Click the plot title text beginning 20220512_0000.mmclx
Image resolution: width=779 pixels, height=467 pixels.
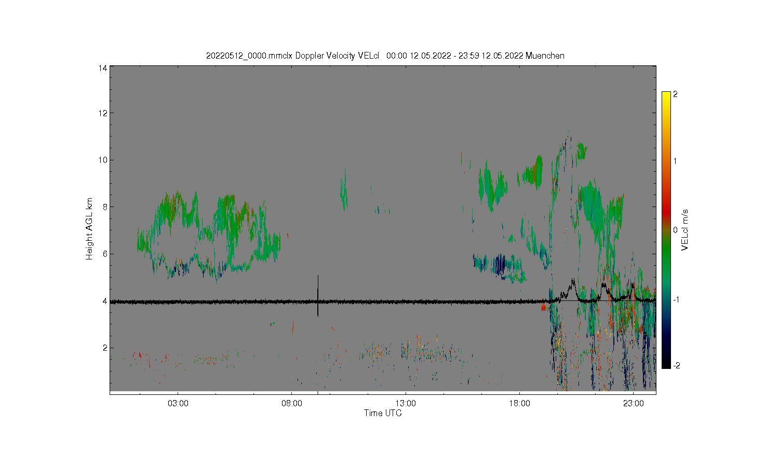[x=385, y=56]
